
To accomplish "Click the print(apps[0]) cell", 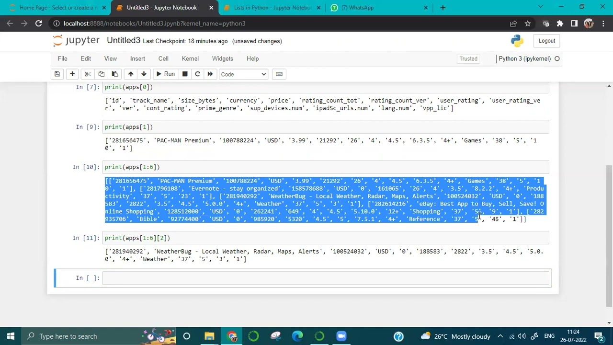I will [x=326, y=87].
